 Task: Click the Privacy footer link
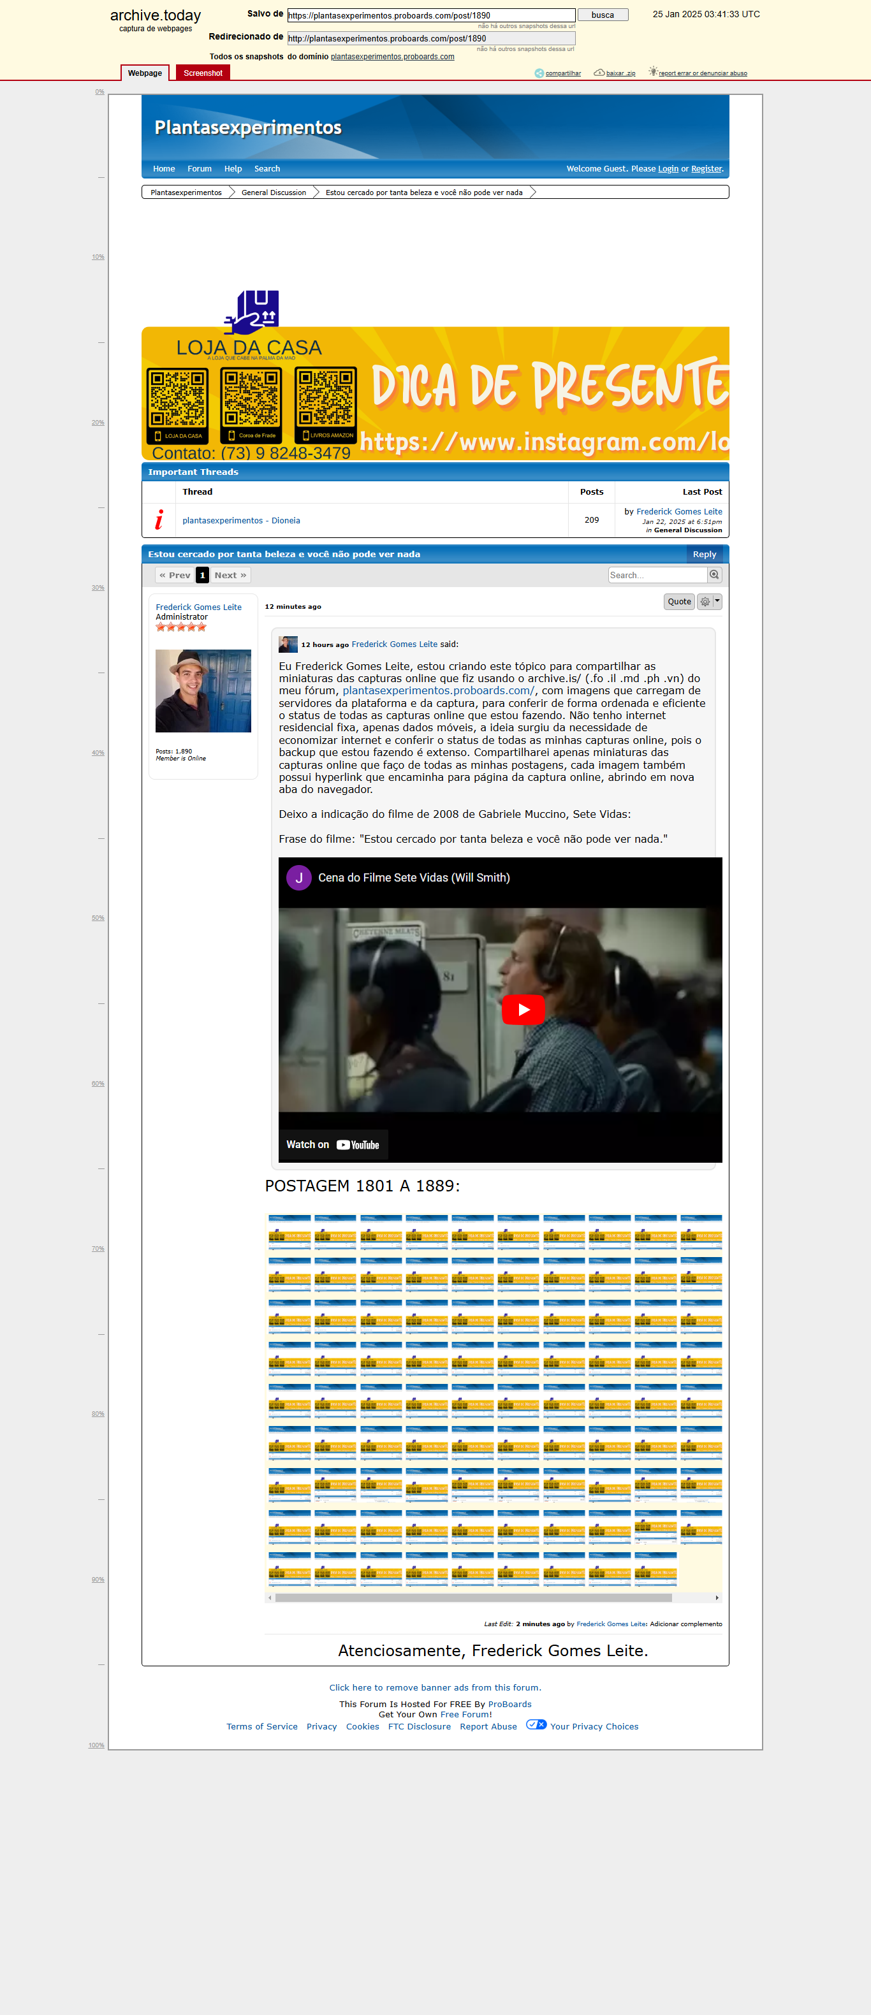321,1726
